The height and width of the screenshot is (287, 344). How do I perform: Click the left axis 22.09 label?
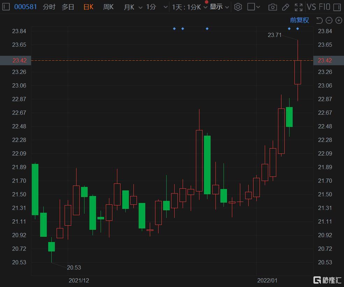click(x=19, y=153)
